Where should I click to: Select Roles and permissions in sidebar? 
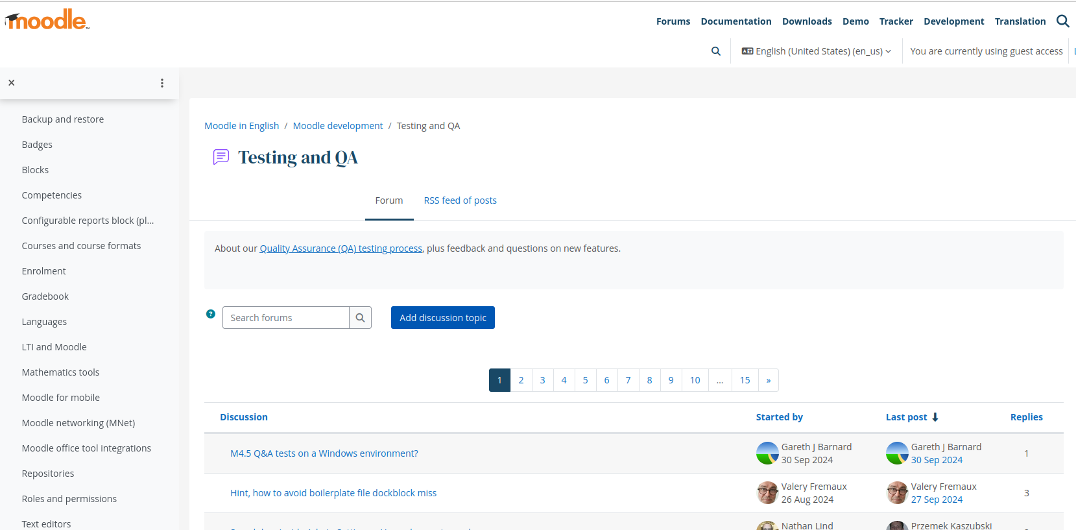[x=69, y=499]
